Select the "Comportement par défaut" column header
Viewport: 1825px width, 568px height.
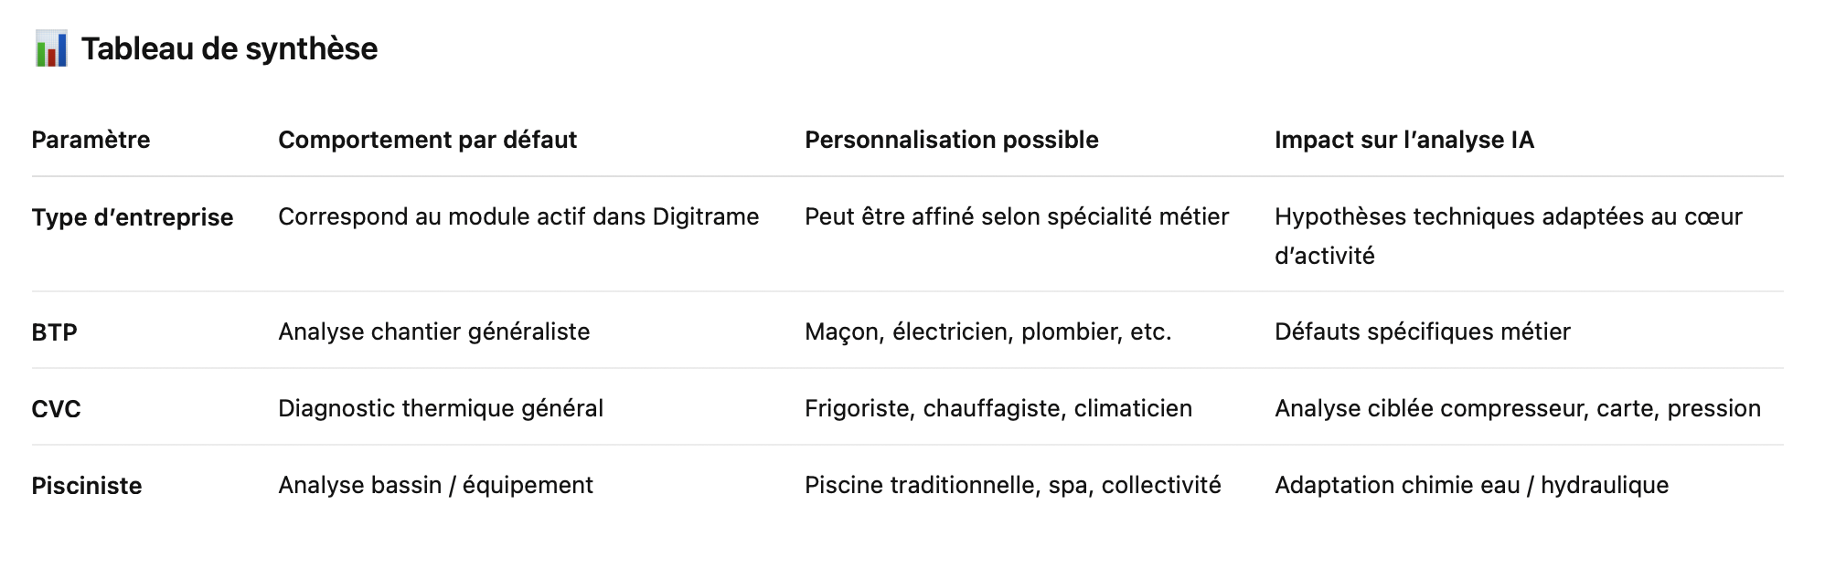427,140
